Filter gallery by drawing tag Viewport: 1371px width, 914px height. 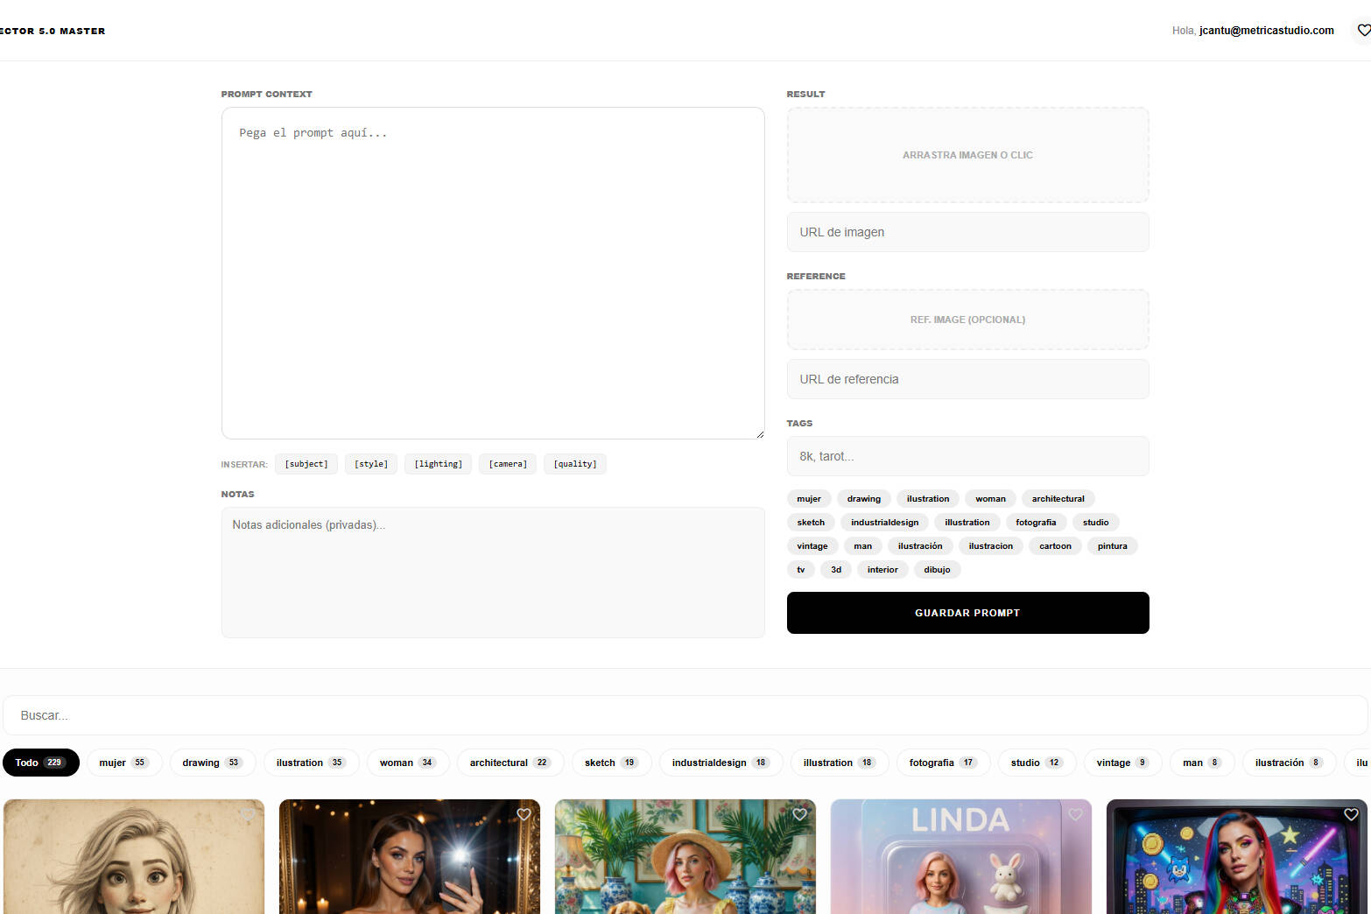coord(212,763)
